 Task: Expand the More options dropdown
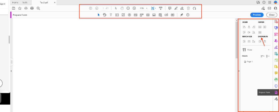coord(268,50)
